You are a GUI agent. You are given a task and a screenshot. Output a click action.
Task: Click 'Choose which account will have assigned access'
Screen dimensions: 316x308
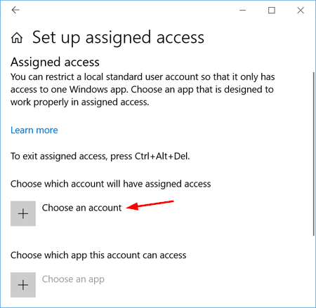pos(111,184)
